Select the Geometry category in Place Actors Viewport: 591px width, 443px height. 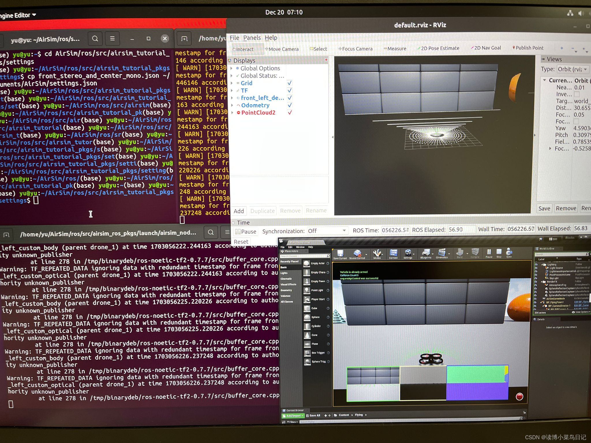coord(286,290)
